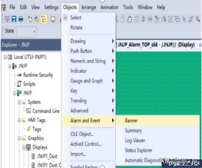Switch to the JNJP_Alarm_TOP_old display tab
The width and height of the screenshot is (202, 168).
tap(156, 45)
